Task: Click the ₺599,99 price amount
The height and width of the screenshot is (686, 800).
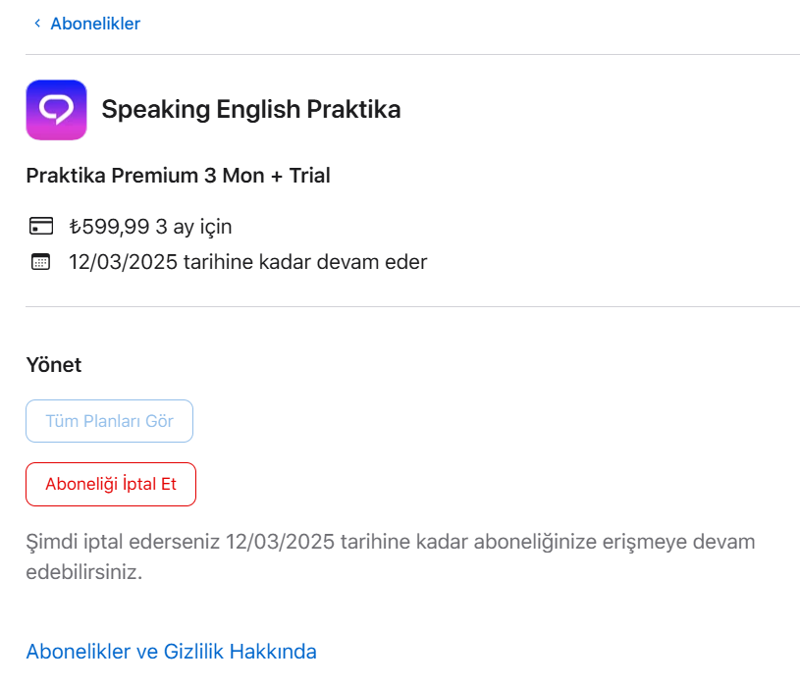Action: [x=109, y=228]
